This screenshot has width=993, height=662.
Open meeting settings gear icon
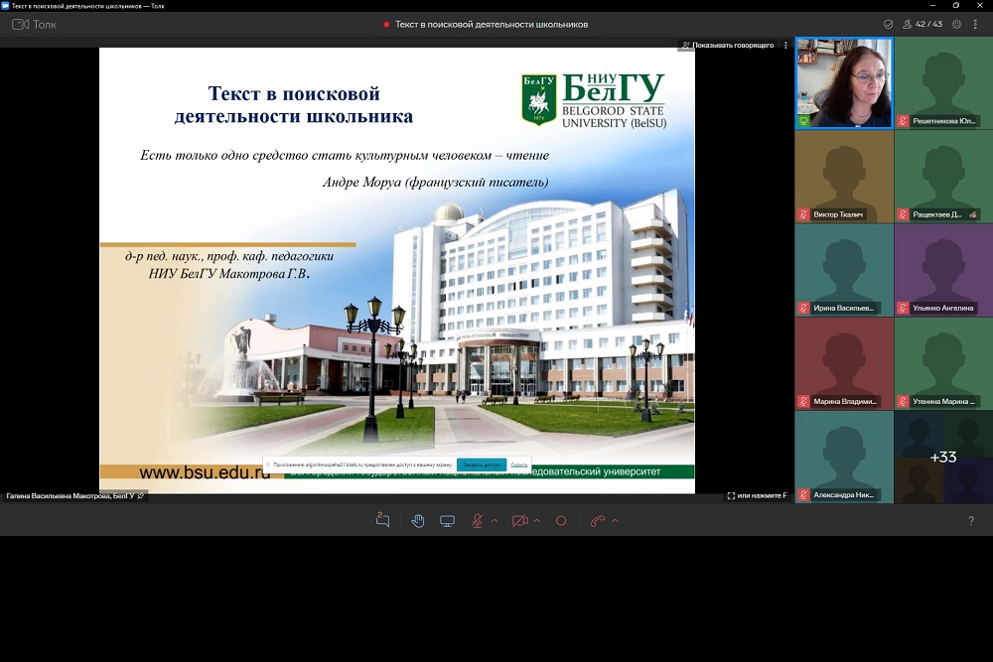click(957, 24)
